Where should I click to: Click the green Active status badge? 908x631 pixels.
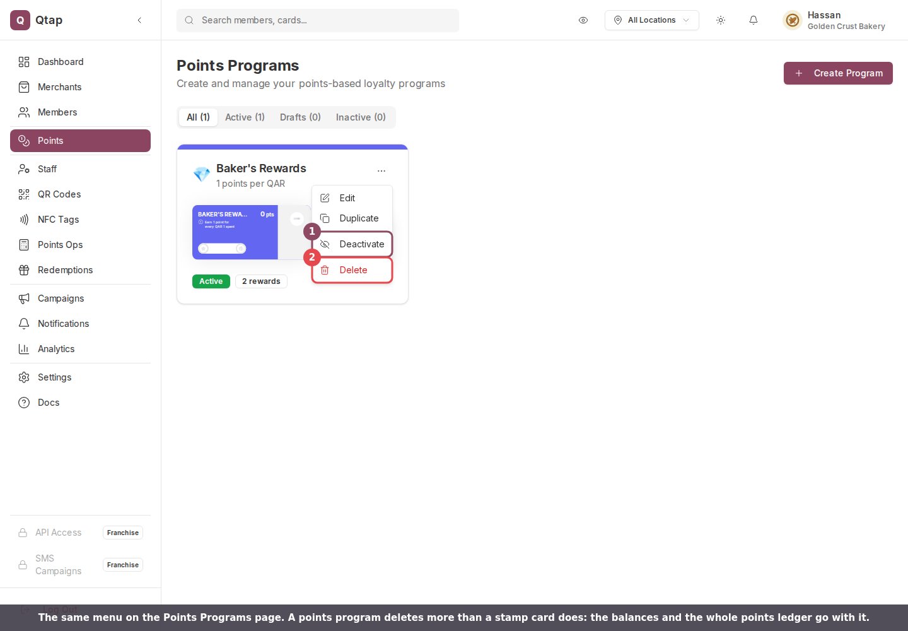pyautogui.click(x=211, y=281)
